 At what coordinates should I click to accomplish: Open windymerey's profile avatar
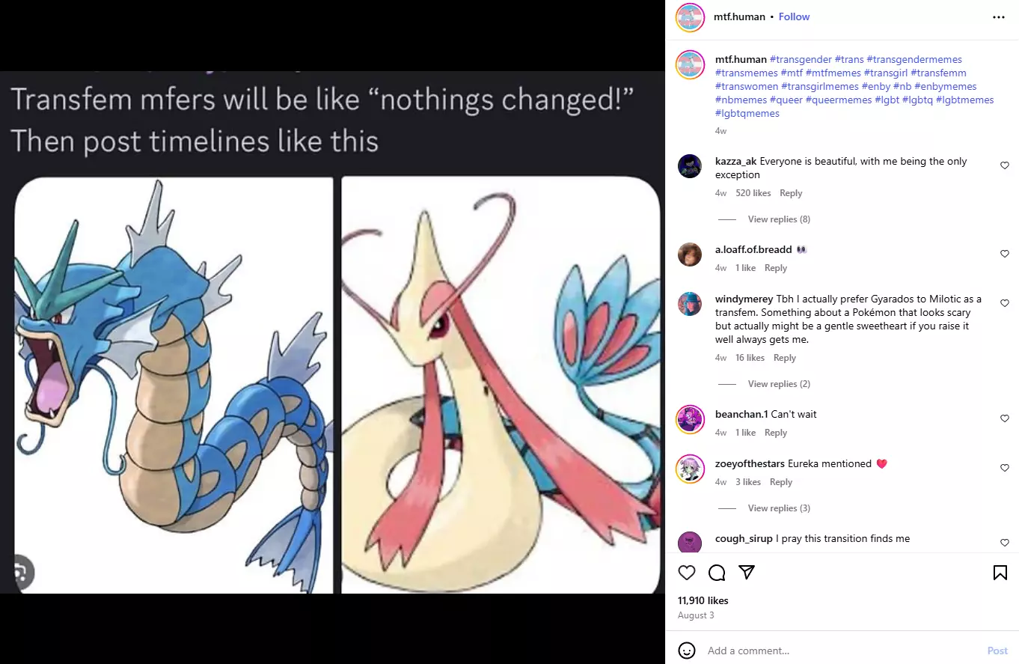pyautogui.click(x=690, y=304)
